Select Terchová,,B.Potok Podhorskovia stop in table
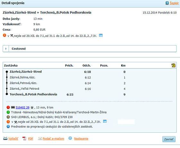 [33, 95]
